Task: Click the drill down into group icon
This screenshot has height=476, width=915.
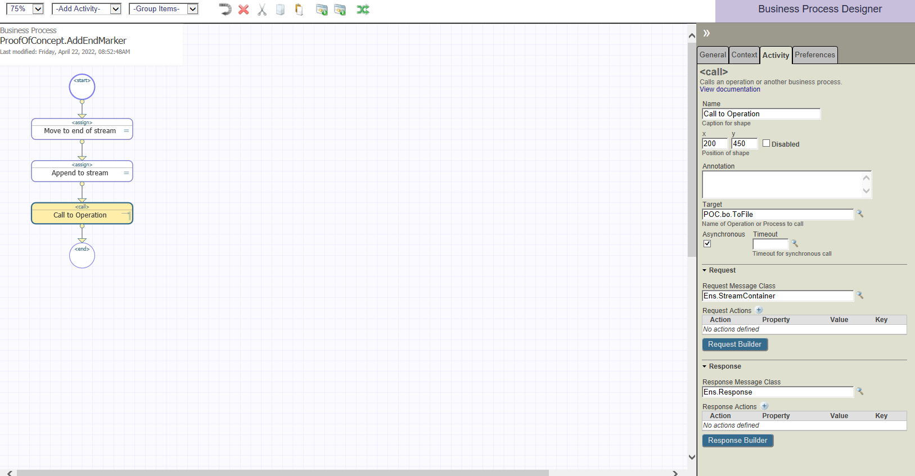Action: coord(322,10)
